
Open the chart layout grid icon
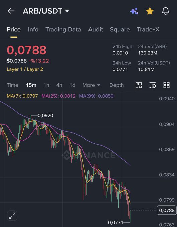click(x=166, y=85)
